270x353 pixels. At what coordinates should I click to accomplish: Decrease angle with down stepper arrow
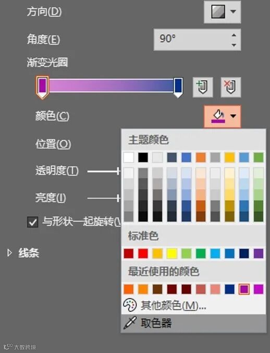[234, 45]
